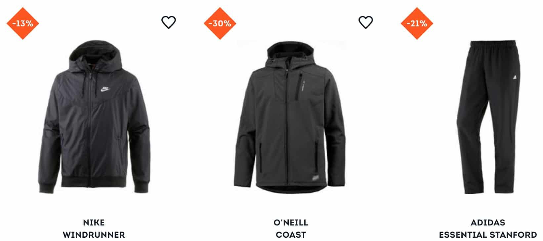Click the NIKE brand name

click(94, 223)
